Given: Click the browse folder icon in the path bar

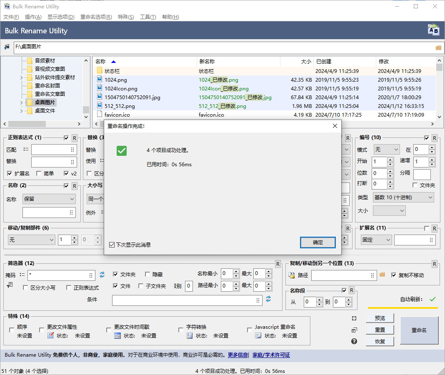Looking at the screenshot, I should click(438, 47).
